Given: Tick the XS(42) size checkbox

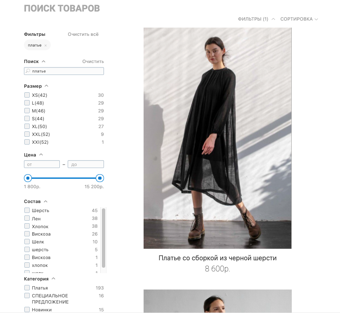Looking at the screenshot, I should (x=27, y=95).
